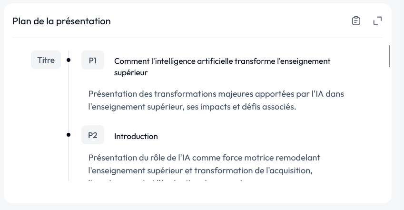Click the P2 description starting 'Présentation du rôle'
The height and width of the screenshot is (210, 404).
(204, 164)
